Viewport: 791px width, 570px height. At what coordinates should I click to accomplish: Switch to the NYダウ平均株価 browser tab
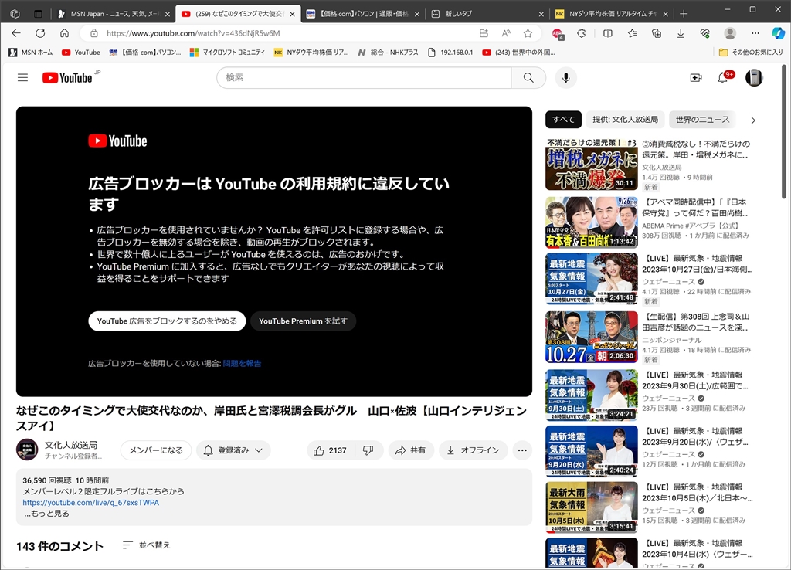tap(611, 14)
